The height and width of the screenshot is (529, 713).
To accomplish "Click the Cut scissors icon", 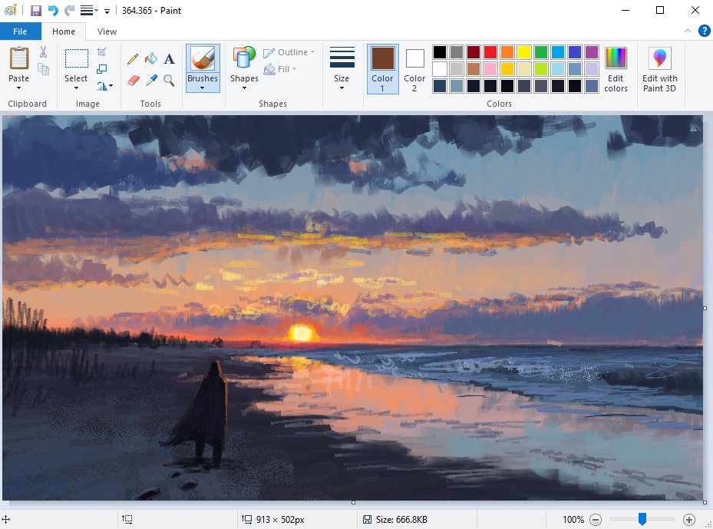I will tap(43, 52).
